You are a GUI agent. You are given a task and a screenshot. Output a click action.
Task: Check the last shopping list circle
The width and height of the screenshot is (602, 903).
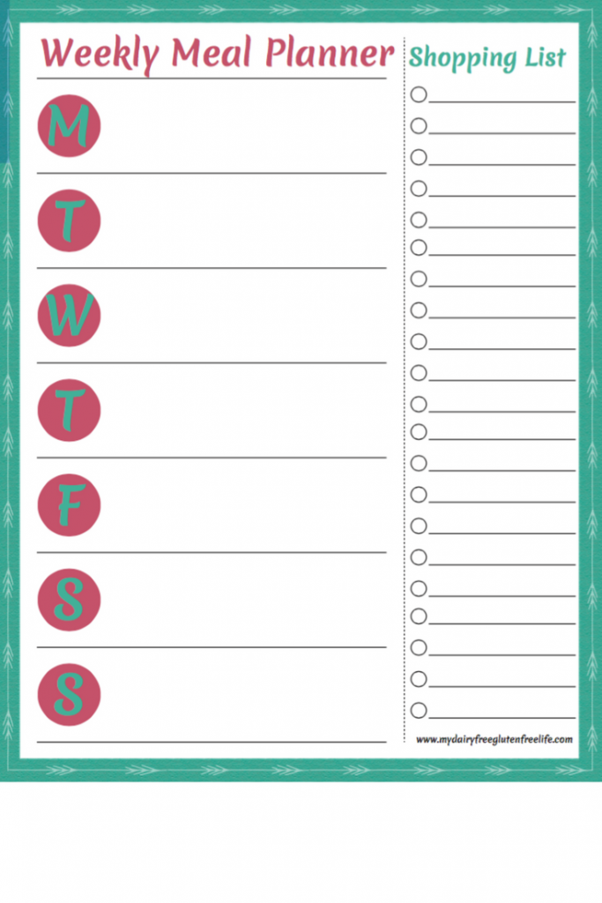click(419, 710)
